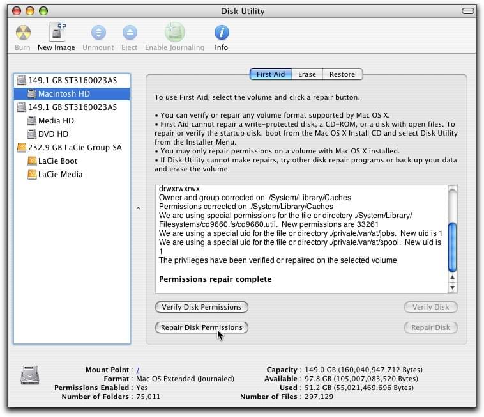Click the sidebar splitter handle
Image resolution: width=484 pixels, height=417 pixels.
(x=139, y=208)
